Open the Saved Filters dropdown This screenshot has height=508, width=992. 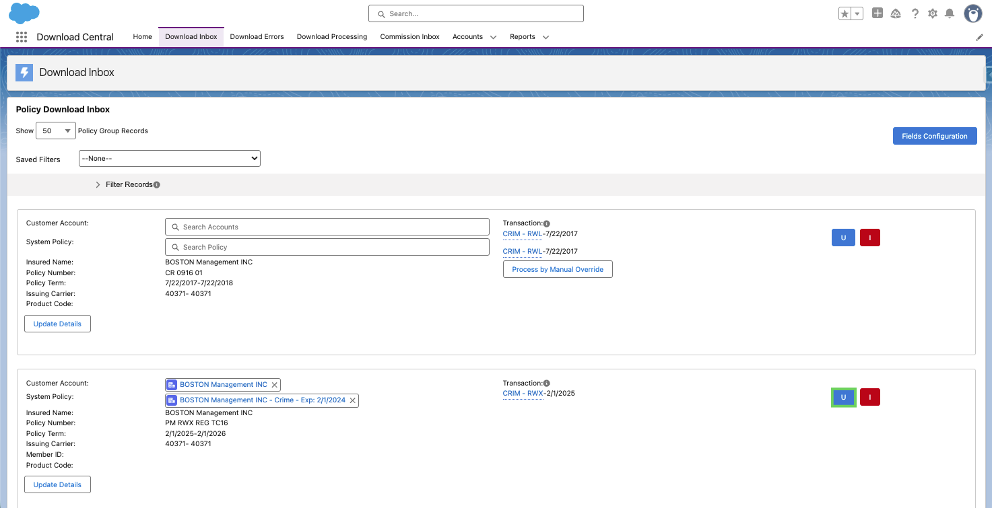coord(170,159)
